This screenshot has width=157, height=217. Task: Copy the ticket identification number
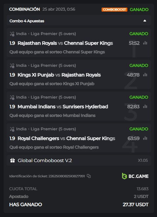[89, 176]
